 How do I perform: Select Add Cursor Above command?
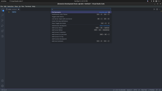coord(81,28)
